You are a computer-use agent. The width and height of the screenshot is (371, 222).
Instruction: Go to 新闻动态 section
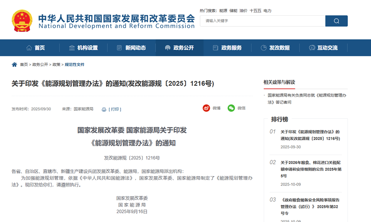pyautogui.click(x=131, y=48)
